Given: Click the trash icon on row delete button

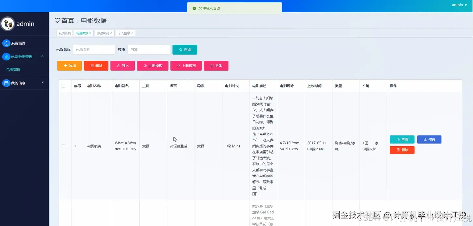Looking at the screenshot, I should 398,150.
